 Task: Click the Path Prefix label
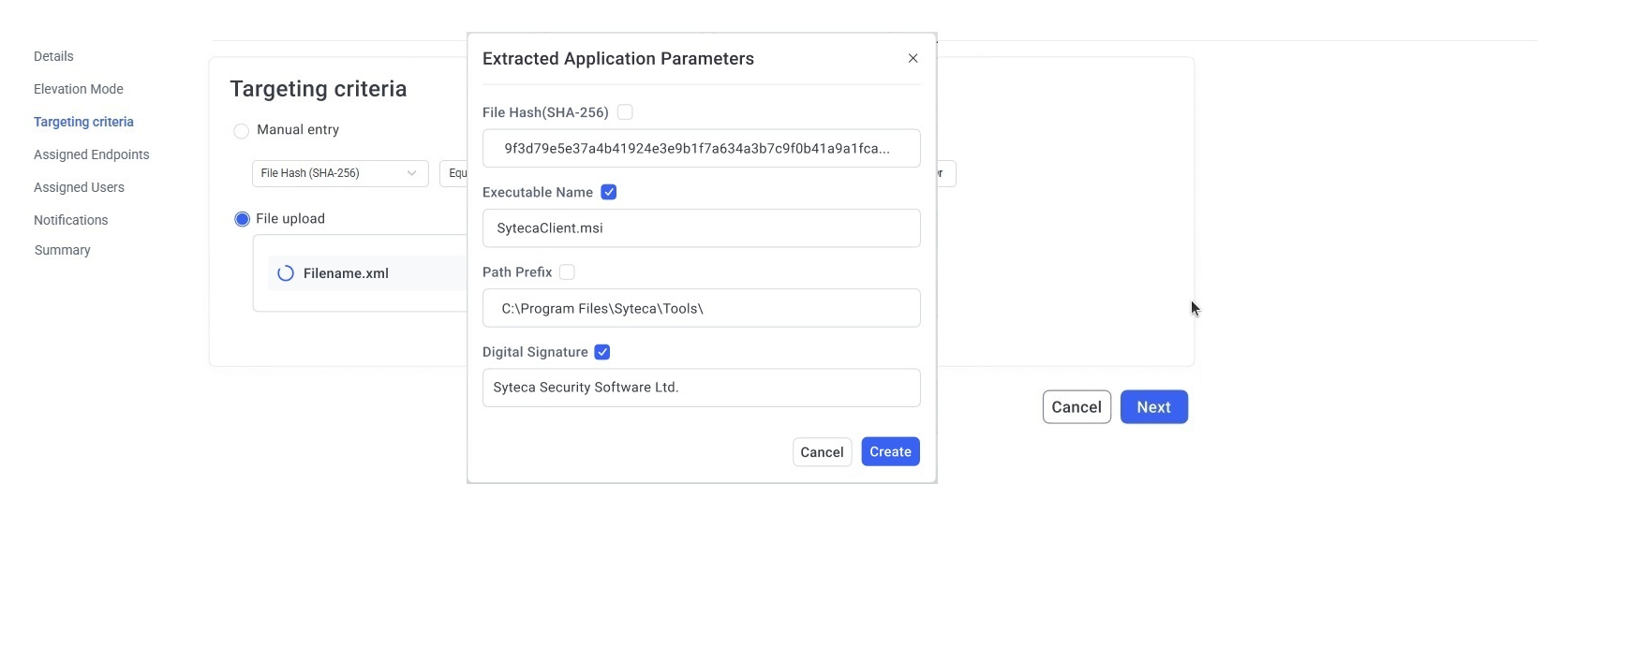(517, 272)
